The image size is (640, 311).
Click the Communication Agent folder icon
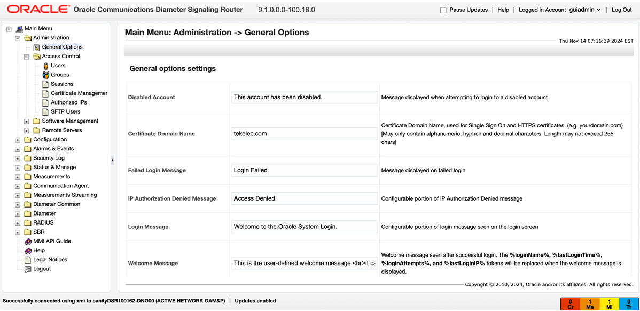27,186
